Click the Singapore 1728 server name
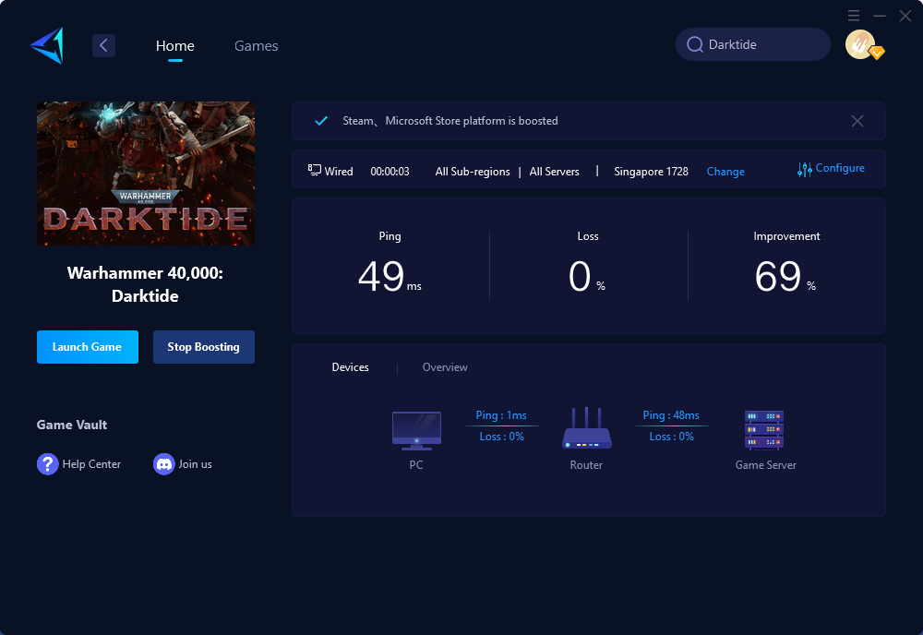The width and height of the screenshot is (923, 635). (651, 172)
